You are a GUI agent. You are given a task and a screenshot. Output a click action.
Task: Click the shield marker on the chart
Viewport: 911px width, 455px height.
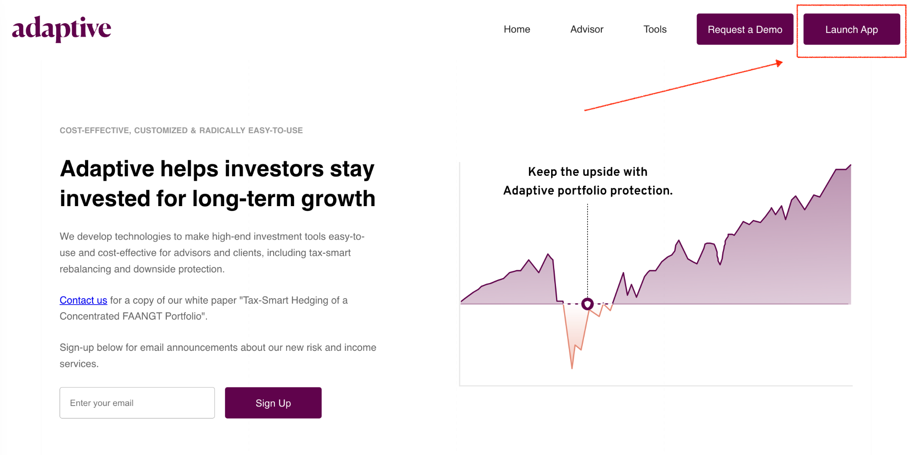pyautogui.click(x=587, y=304)
